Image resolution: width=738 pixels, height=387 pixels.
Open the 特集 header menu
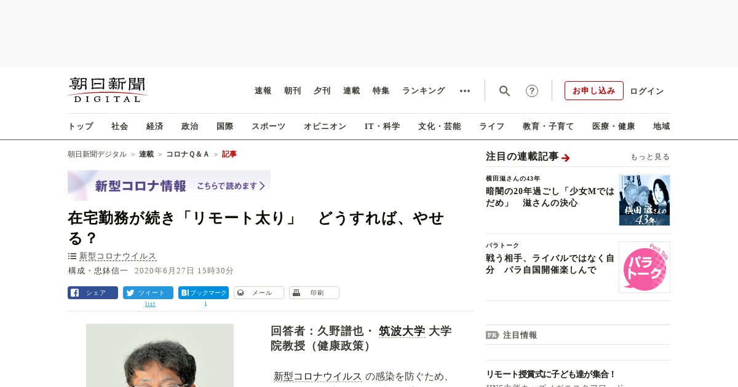tap(381, 91)
